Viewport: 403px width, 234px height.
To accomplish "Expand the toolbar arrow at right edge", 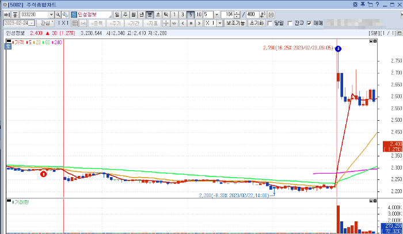I will 402,15.
